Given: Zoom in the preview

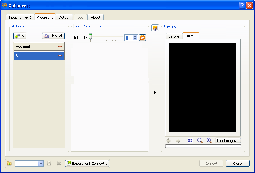Looking at the screenshot, I should pos(209,141).
